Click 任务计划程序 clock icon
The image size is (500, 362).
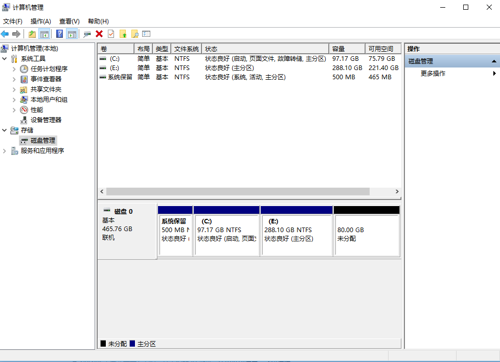tap(24, 69)
